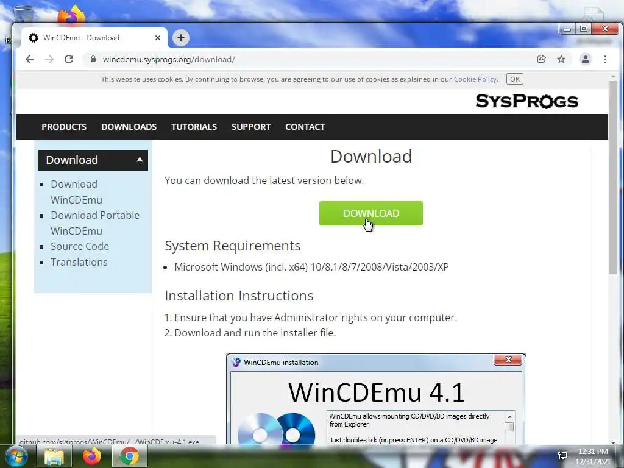Viewport: 624px width, 468px height.
Task: Click the Microsoft Windows requirements line
Action: [311, 267]
